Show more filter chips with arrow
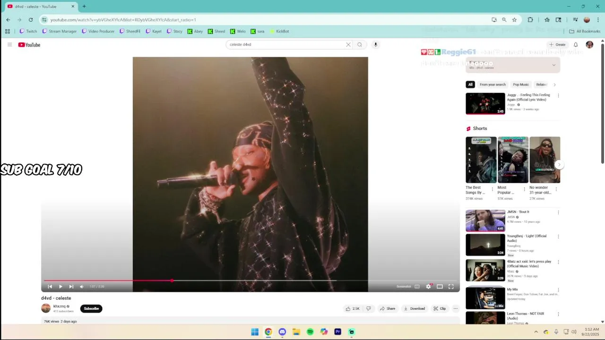Viewport: 605px width, 340px height. coord(554,85)
